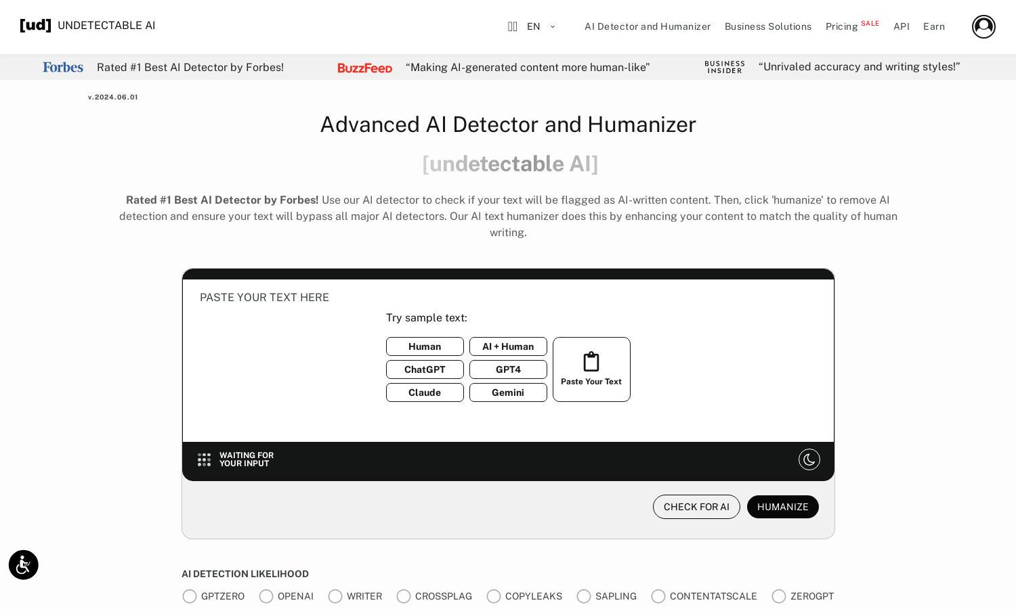Viewport: 1016px width, 609px height.
Task: Click the SALE badge next to Pricing
Action: point(870,23)
